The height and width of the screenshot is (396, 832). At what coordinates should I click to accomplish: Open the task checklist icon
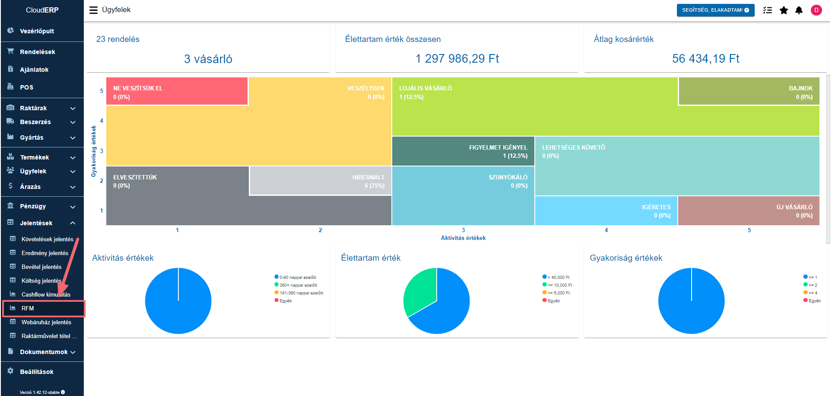pos(767,10)
